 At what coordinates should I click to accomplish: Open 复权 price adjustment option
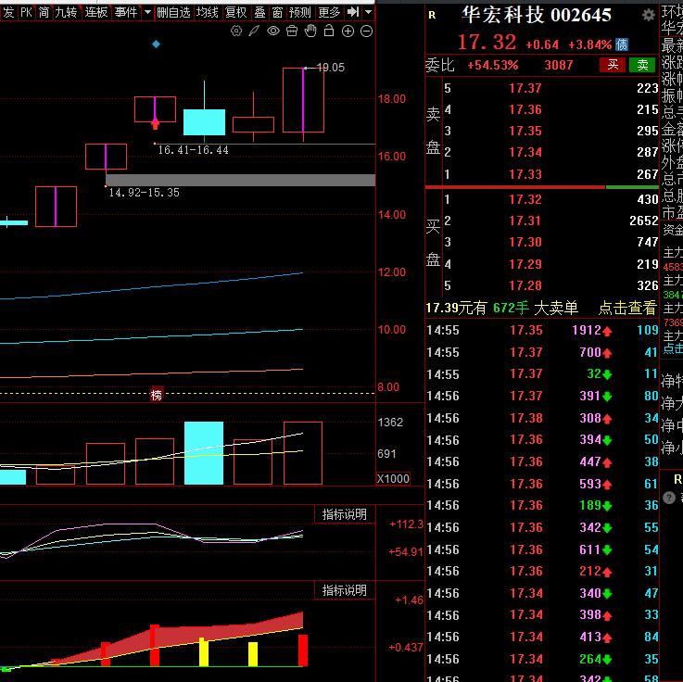[236, 12]
